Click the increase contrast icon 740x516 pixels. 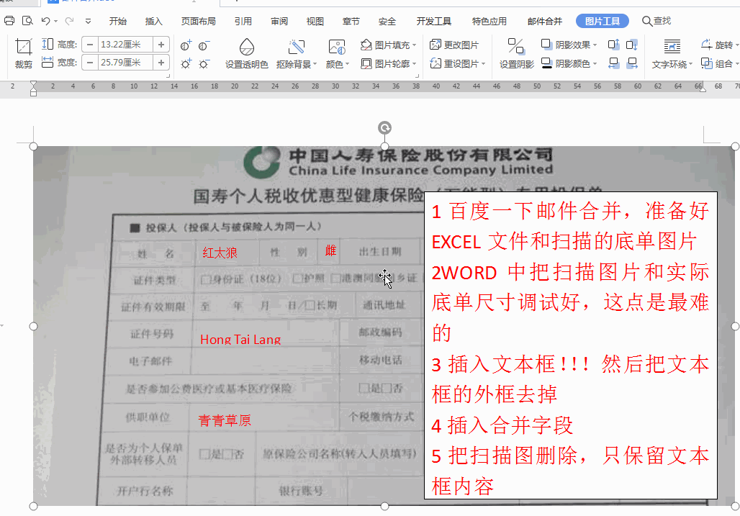(x=186, y=45)
